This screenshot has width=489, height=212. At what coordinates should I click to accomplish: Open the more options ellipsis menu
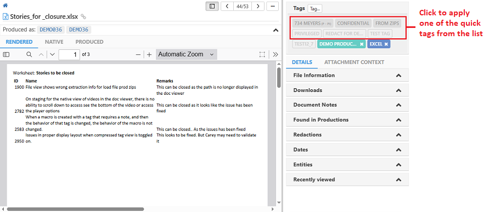273,6
